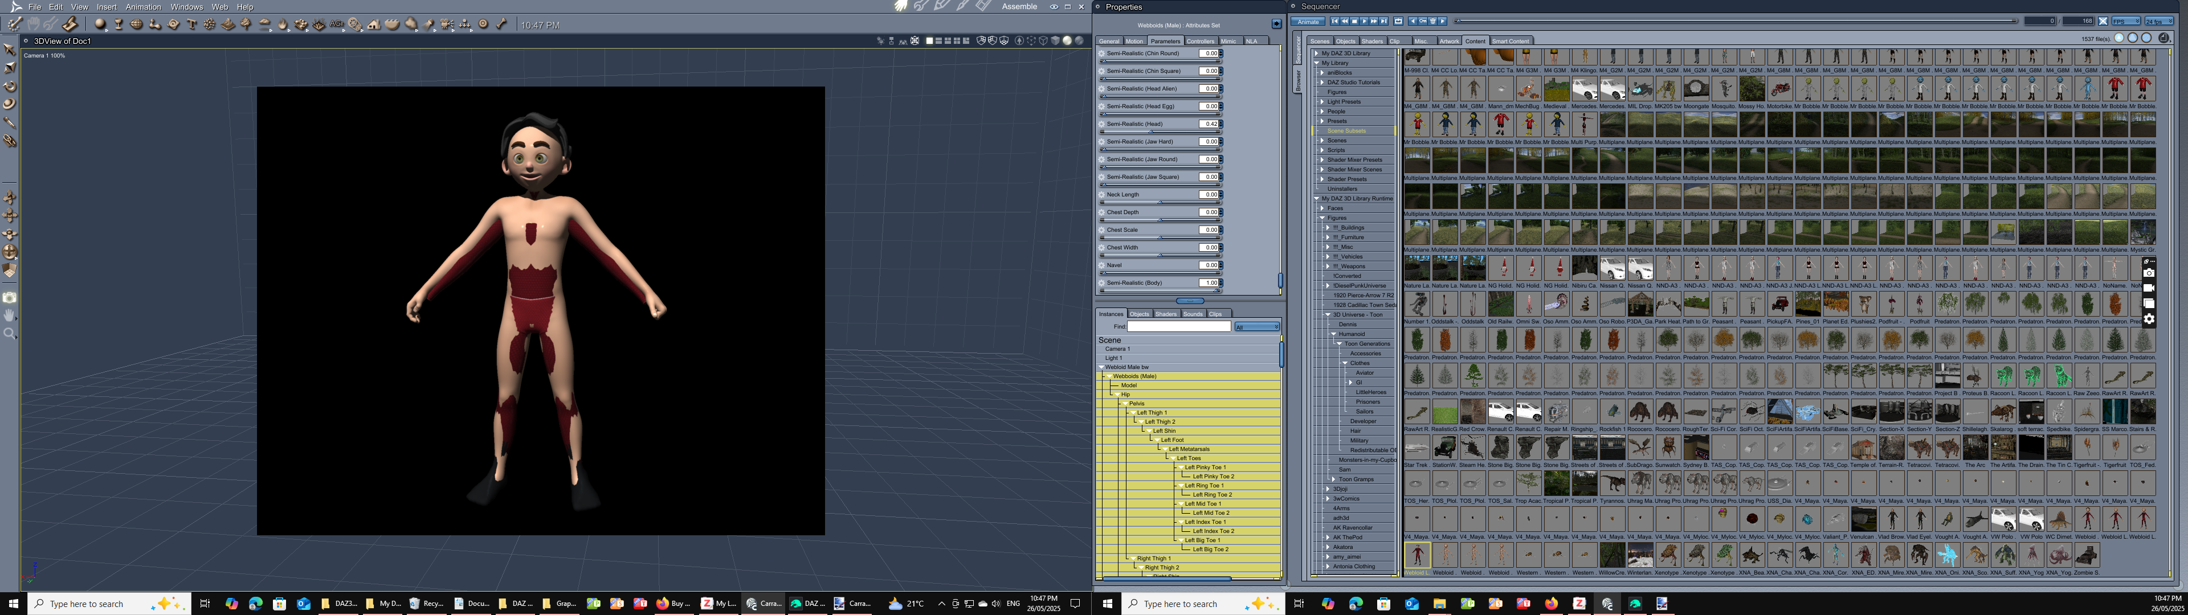The height and width of the screenshot is (615, 2188).
Task: Click the sphere primitive tool icon
Action: (100, 24)
